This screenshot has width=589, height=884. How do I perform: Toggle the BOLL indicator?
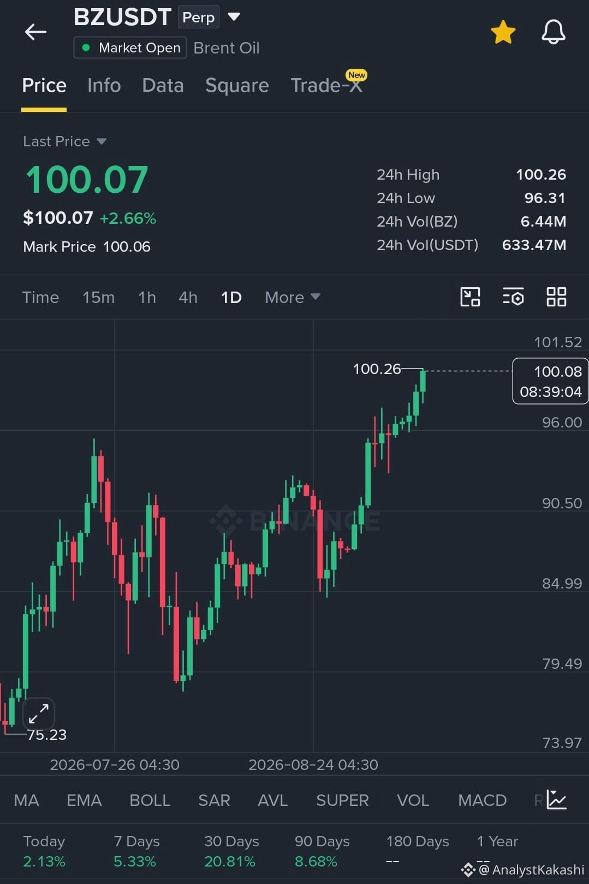click(150, 800)
